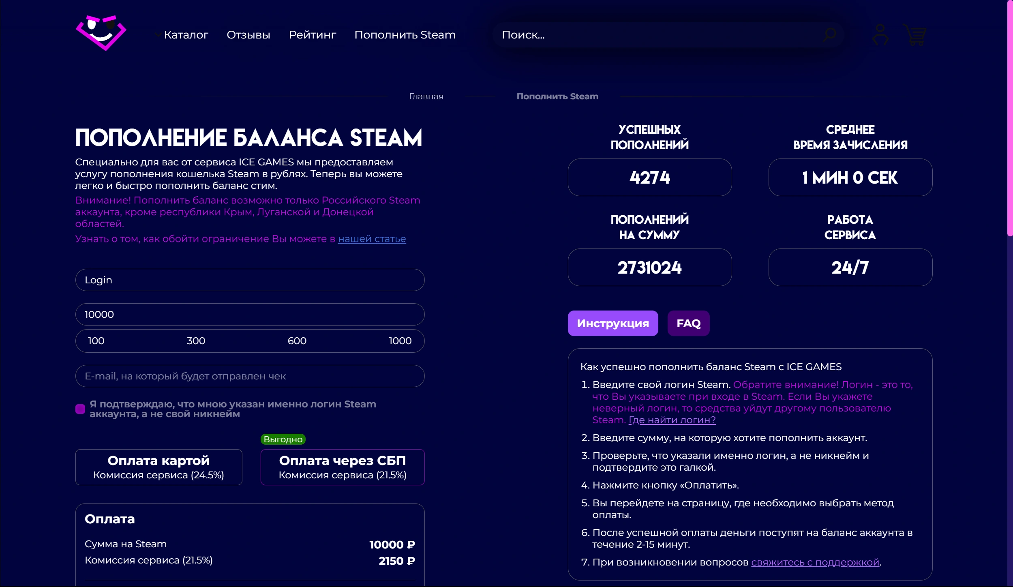The image size is (1013, 587).
Task: Focus the E-mail receipt input field
Action: tap(250, 376)
